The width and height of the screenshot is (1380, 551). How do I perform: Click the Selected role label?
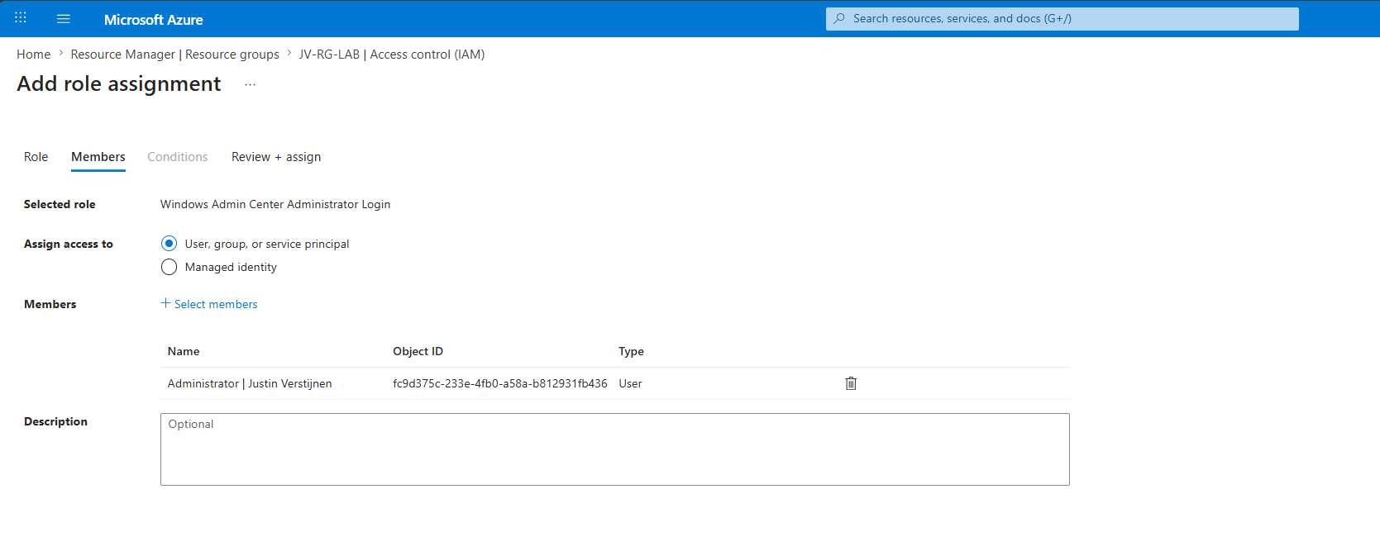60,204
